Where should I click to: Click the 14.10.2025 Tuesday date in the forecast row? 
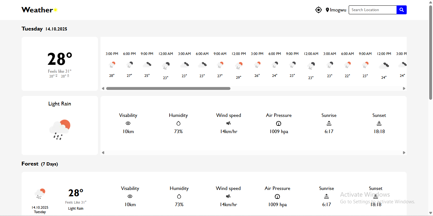coord(40,210)
